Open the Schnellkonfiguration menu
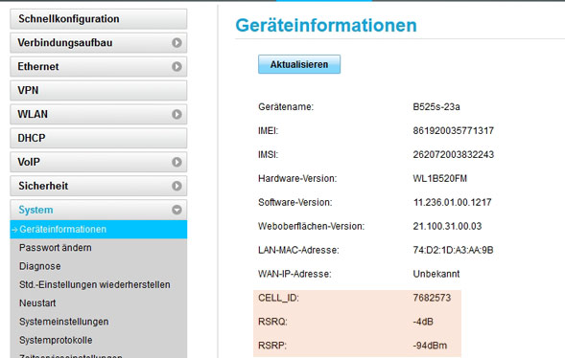 coord(99,19)
